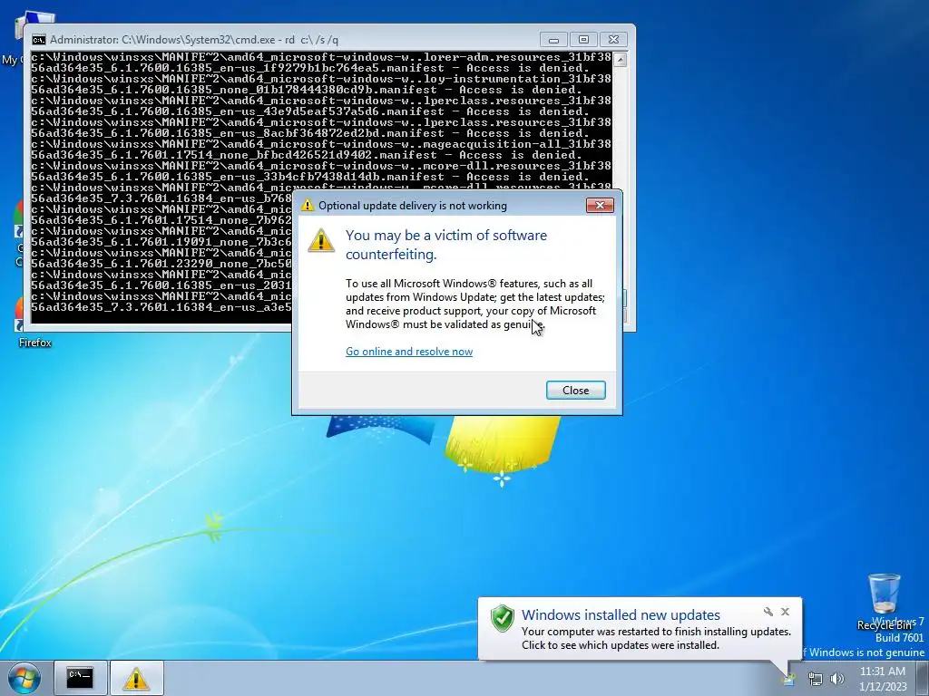Viewport: 929px width, 696px height.
Task: Open the Windows Start menu orb
Action: (x=24, y=678)
